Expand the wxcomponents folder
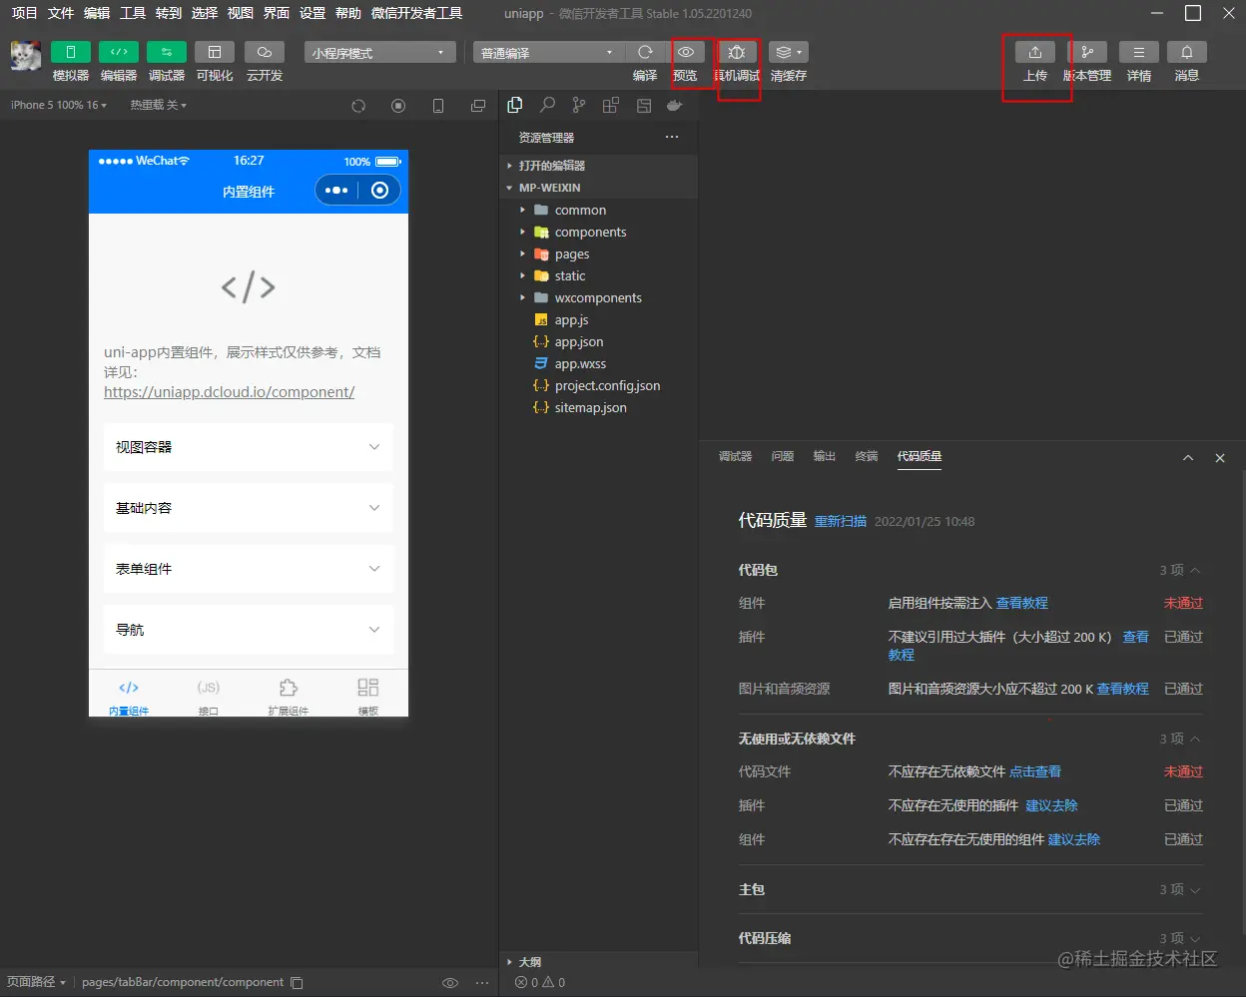 [599, 297]
